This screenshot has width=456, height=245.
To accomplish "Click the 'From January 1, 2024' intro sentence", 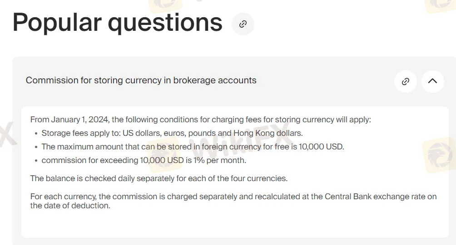I will 201,120.
